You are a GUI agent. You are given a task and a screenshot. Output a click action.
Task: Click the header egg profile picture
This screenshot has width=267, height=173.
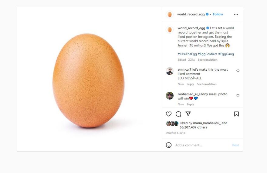tap(170, 14)
